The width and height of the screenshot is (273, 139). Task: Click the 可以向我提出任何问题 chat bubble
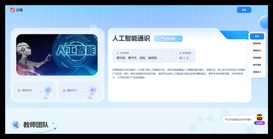click(x=238, y=119)
